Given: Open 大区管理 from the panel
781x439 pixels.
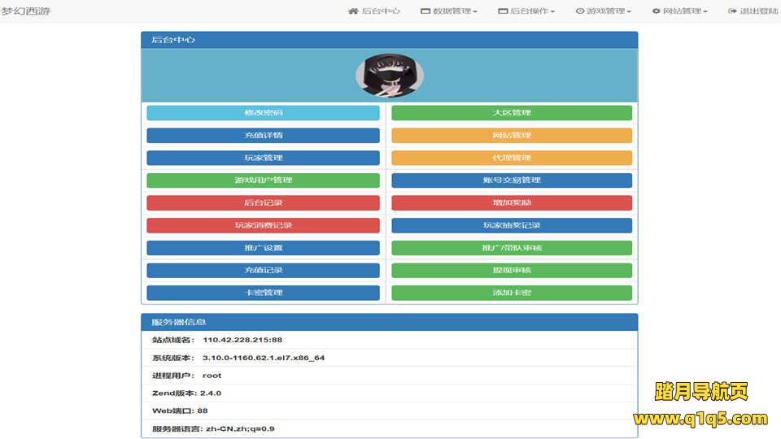Looking at the screenshot, I should (x=511, y=113).
